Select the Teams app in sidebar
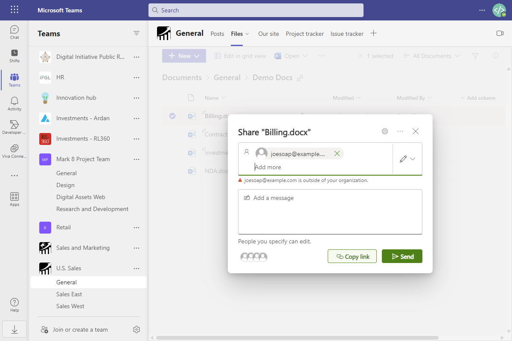Viewport: 512px width, 341px height. tap(15, 80)
